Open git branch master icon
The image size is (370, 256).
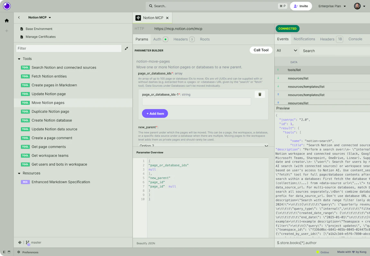click(28, 242)
